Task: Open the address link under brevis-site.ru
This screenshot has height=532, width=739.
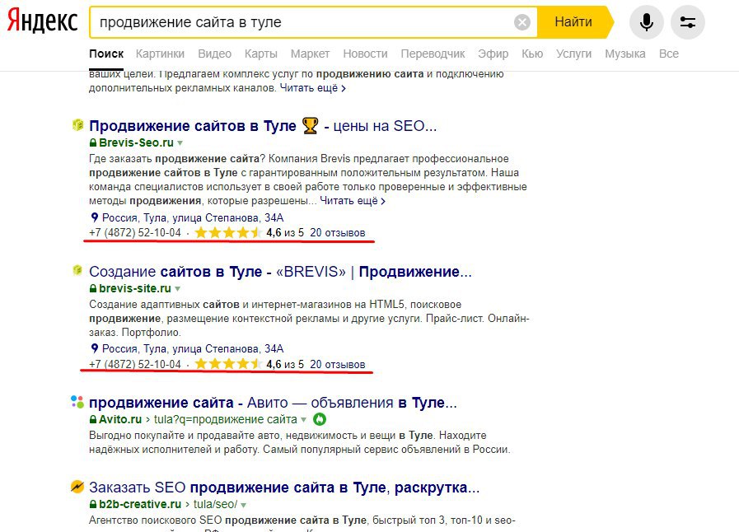Action: coord(193,348)
